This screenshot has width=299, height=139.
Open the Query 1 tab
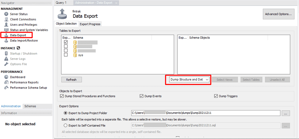point(61,3)
